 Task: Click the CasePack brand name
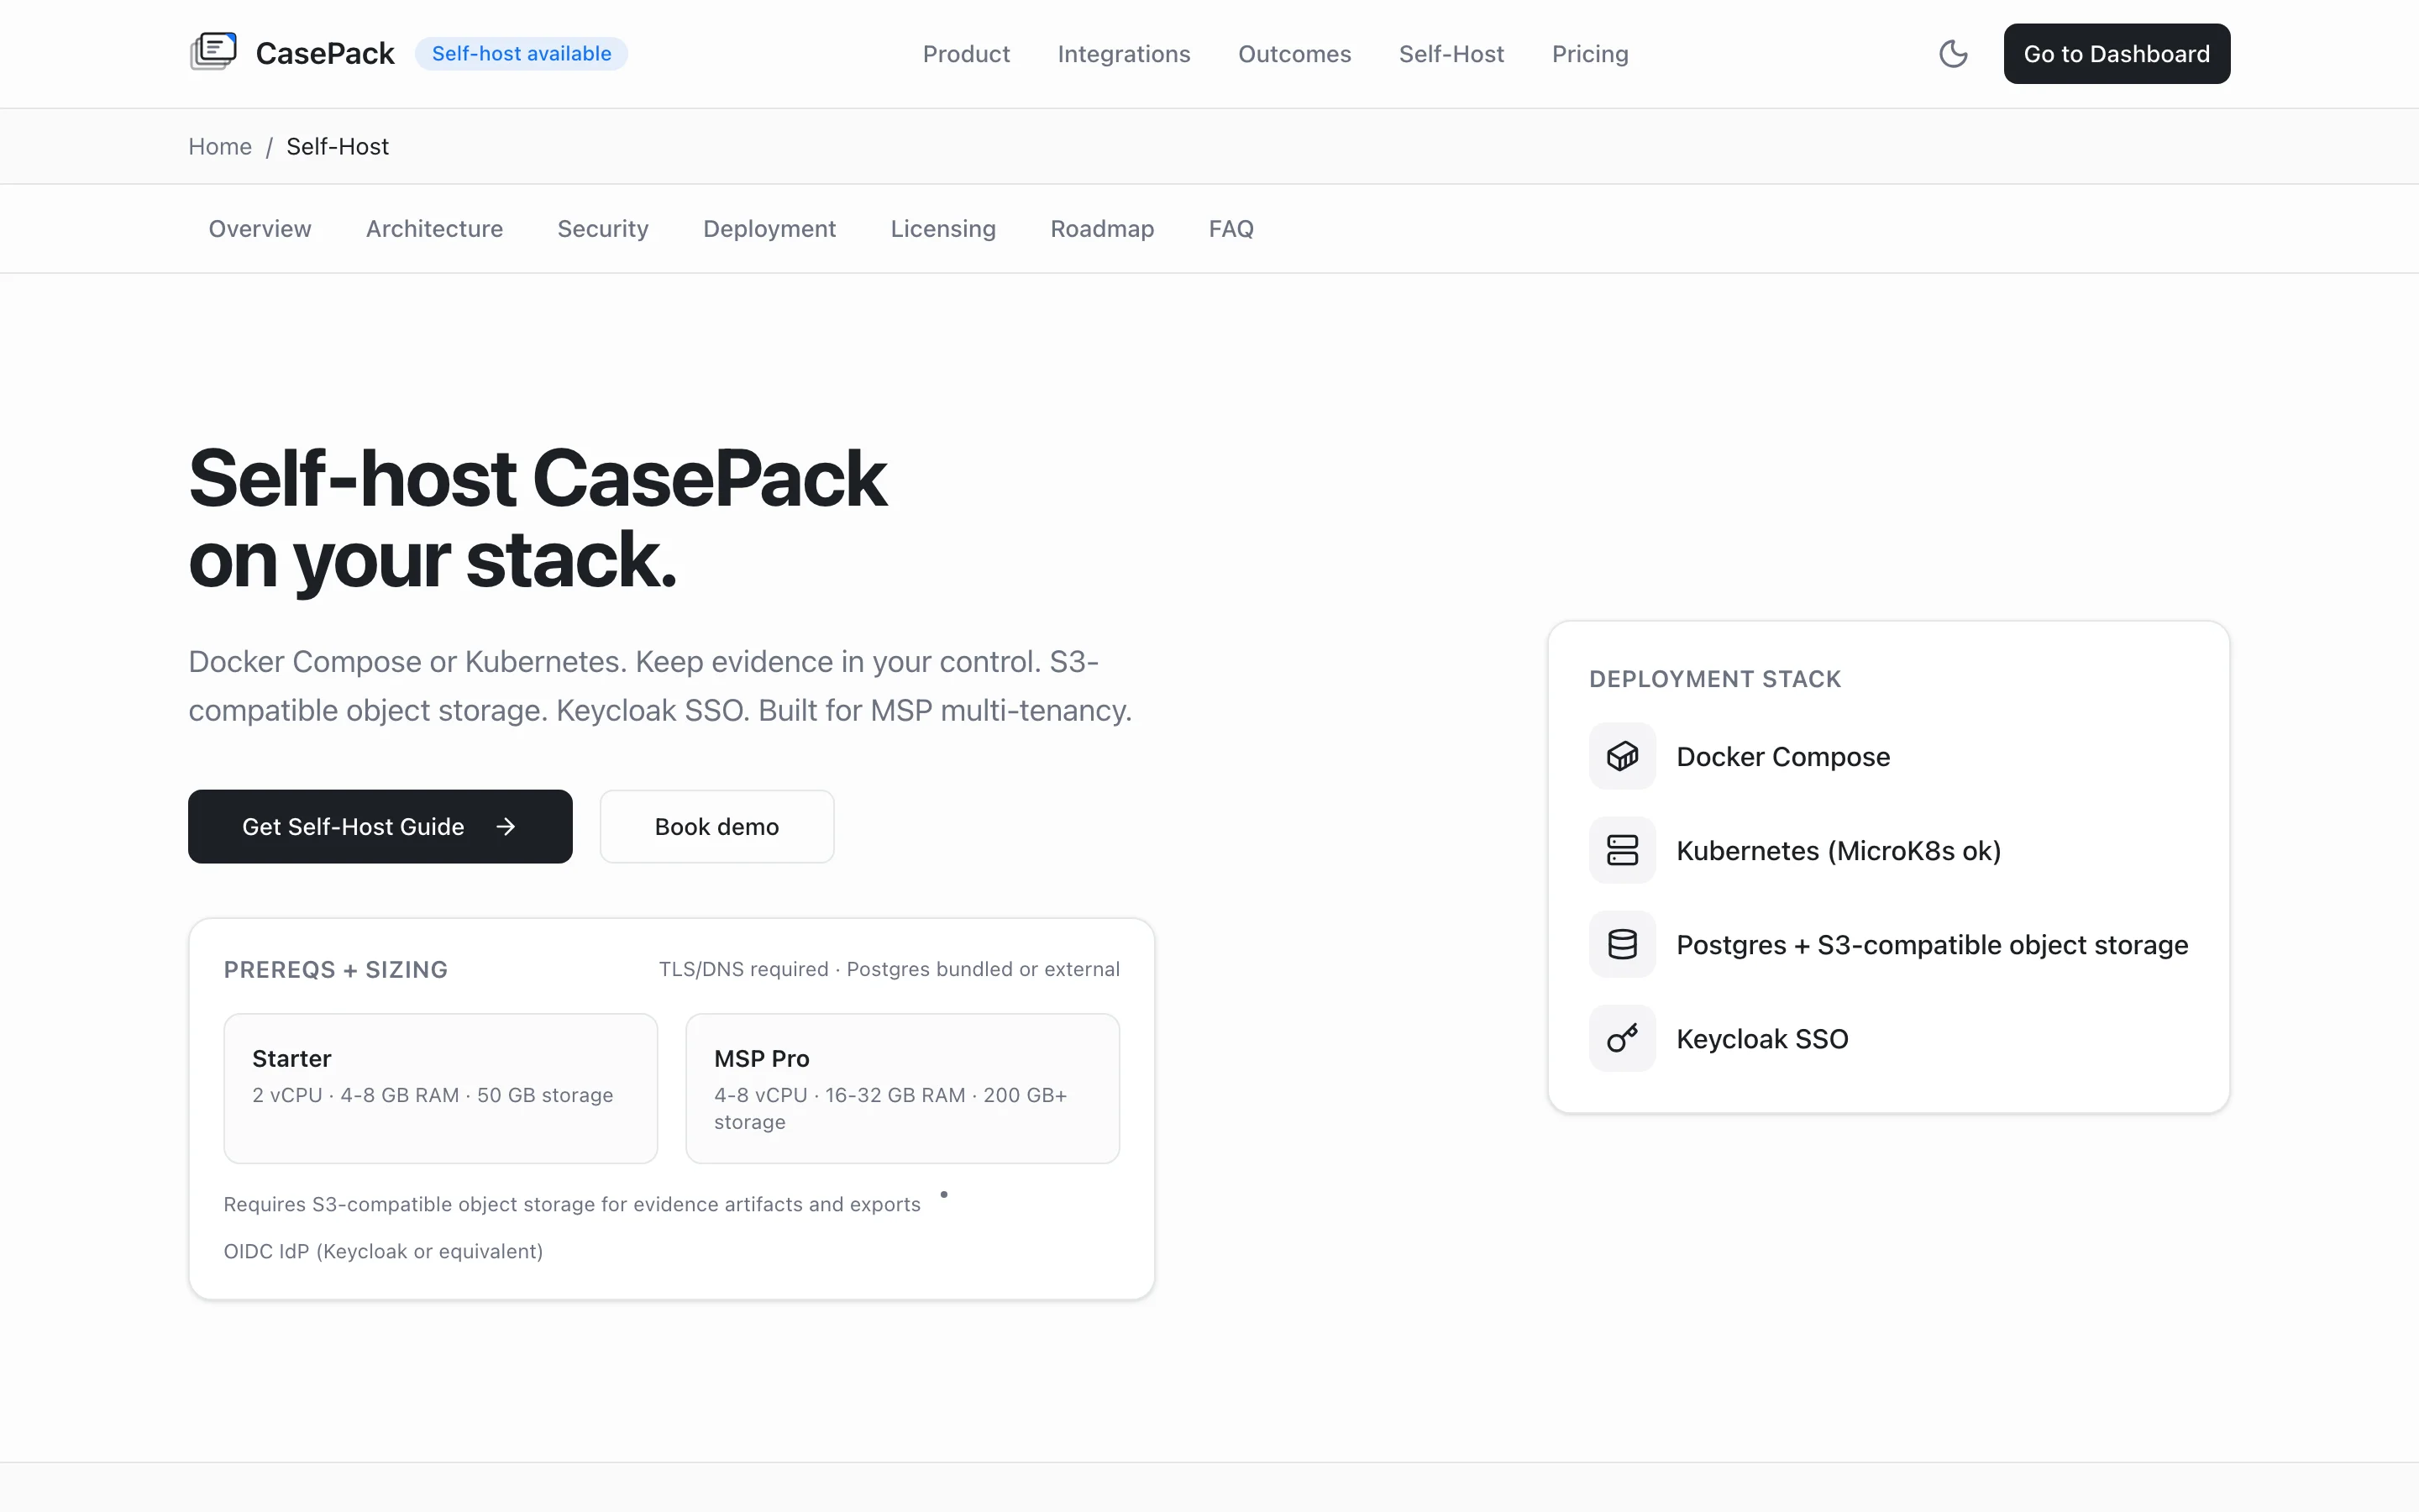(x=325, y=53)
